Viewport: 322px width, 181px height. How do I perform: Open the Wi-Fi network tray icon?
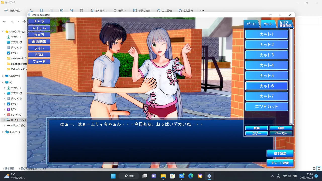(285, 176)
